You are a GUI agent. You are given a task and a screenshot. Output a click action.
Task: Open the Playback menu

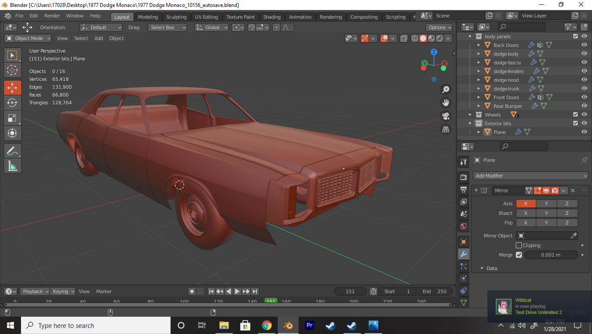pos(35,291)
